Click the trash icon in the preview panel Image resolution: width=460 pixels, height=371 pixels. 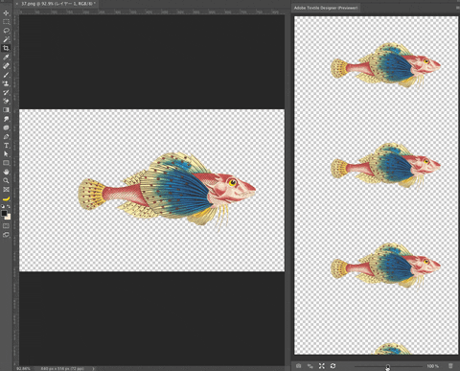pos(450,366)
